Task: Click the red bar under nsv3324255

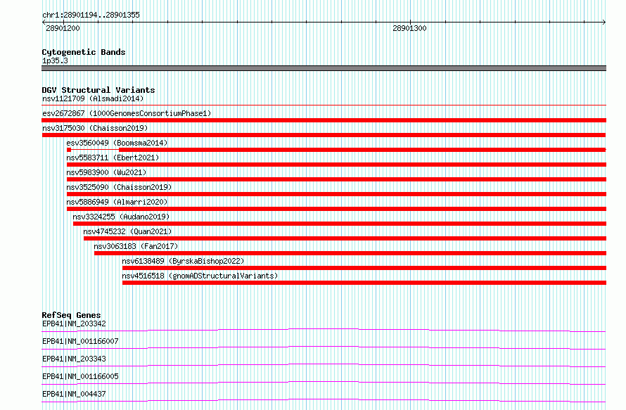Action: (x=340, y=224)
